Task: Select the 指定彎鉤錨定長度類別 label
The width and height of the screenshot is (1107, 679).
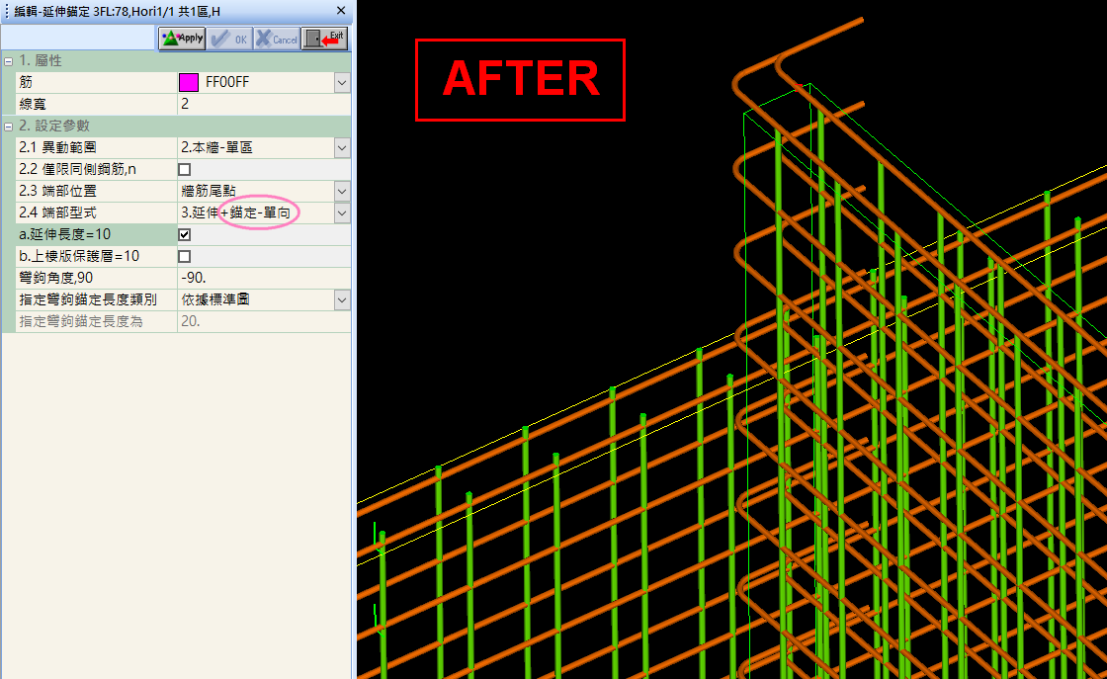Action: point(88,299)
